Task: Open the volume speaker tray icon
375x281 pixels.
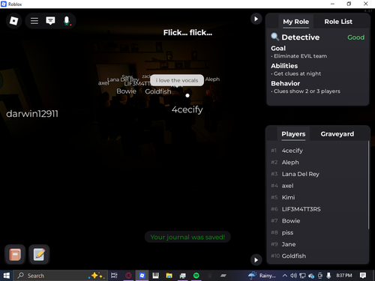Action: point(293,276)
